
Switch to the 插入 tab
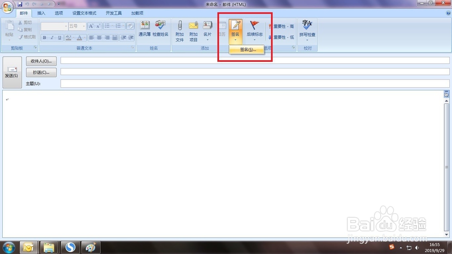coord(41,13)
